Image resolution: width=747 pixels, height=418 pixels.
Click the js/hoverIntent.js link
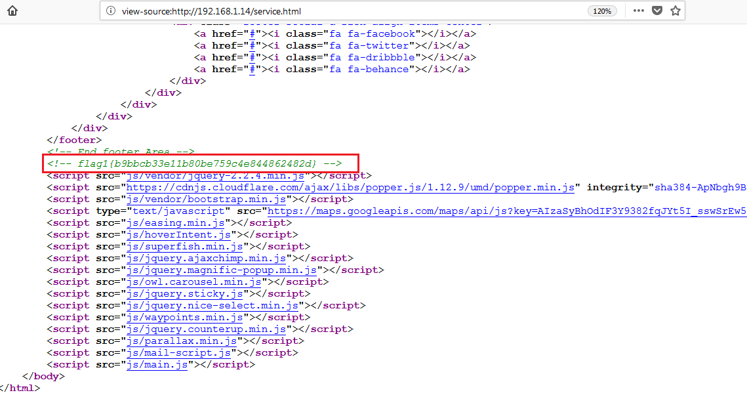pyautogui.click(x=179, y=235)
